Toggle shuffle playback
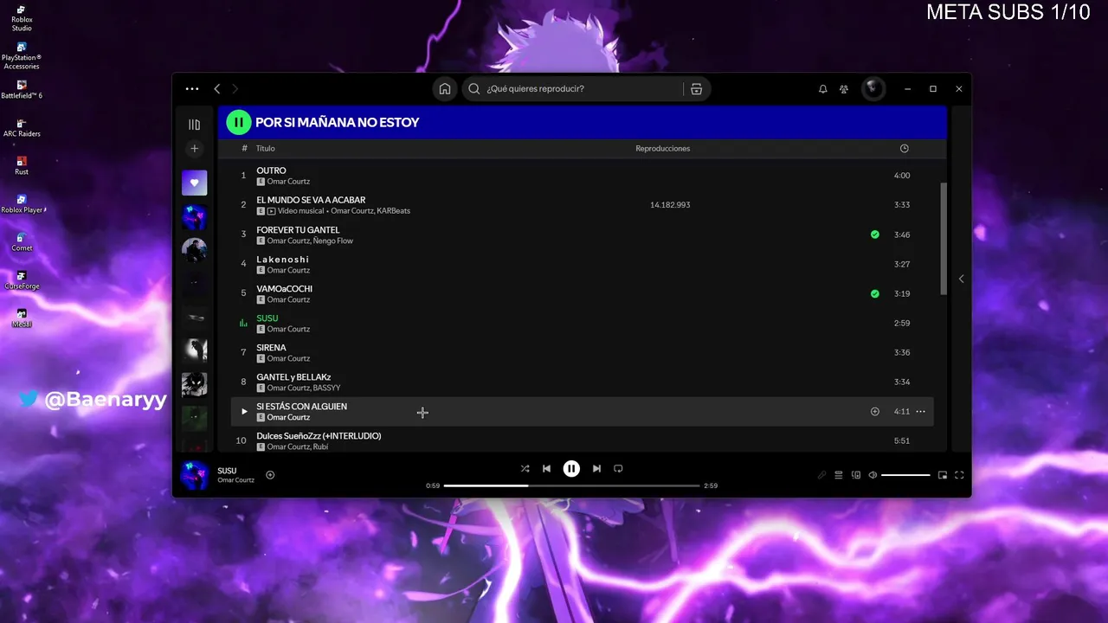 tap(525, 468)
